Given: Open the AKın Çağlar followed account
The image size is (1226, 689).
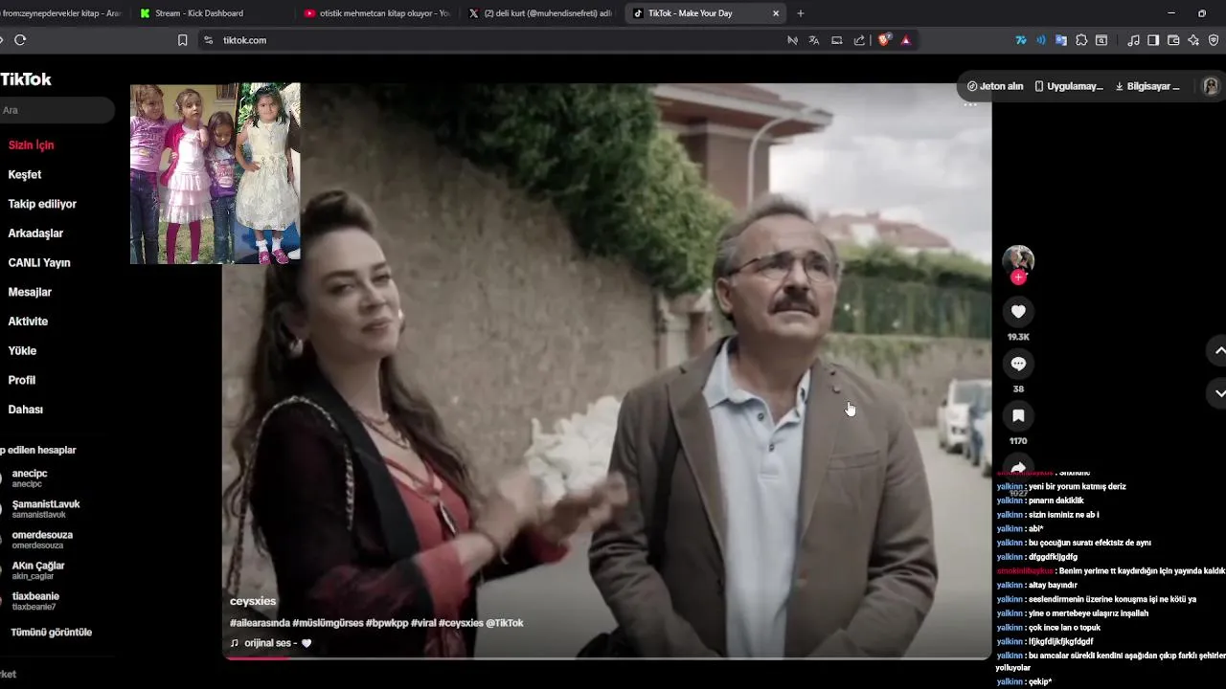Looking at the screenshot, I should tap(38, 570).
